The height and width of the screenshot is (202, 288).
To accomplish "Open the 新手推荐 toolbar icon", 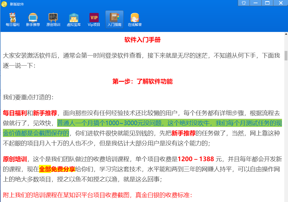I will (33, 19).
